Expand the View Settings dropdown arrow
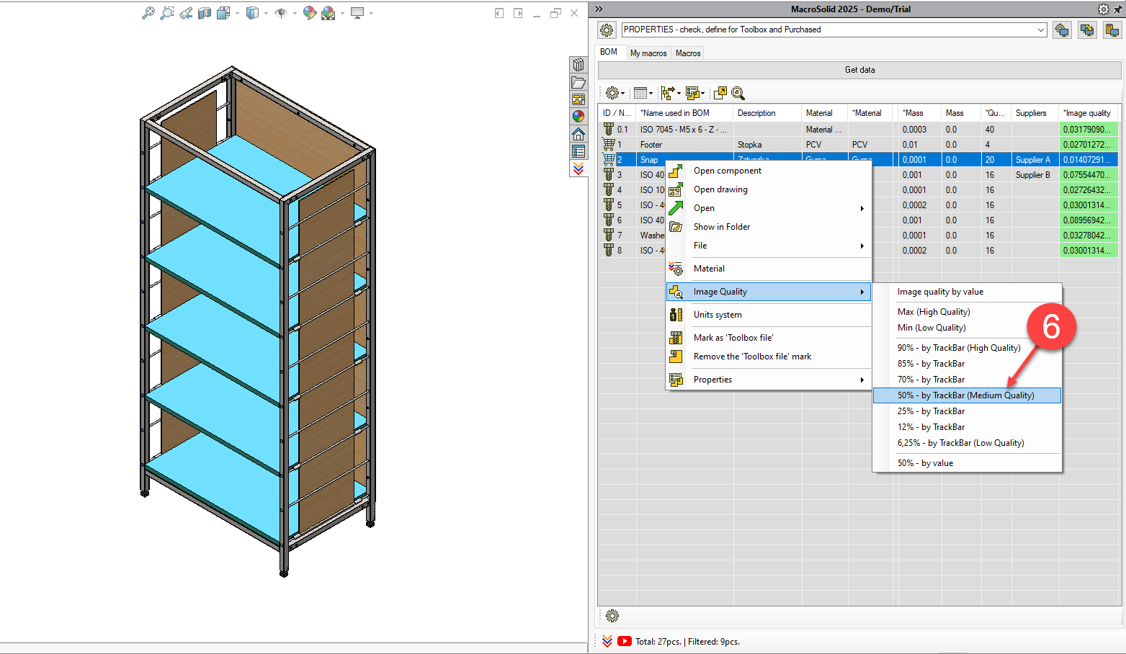 pyautogui.click(x=371, y=13)
